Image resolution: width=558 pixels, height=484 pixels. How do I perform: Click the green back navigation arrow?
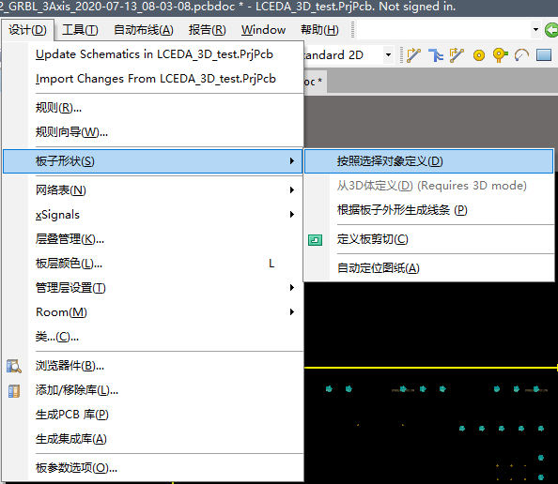click(550, 30)
